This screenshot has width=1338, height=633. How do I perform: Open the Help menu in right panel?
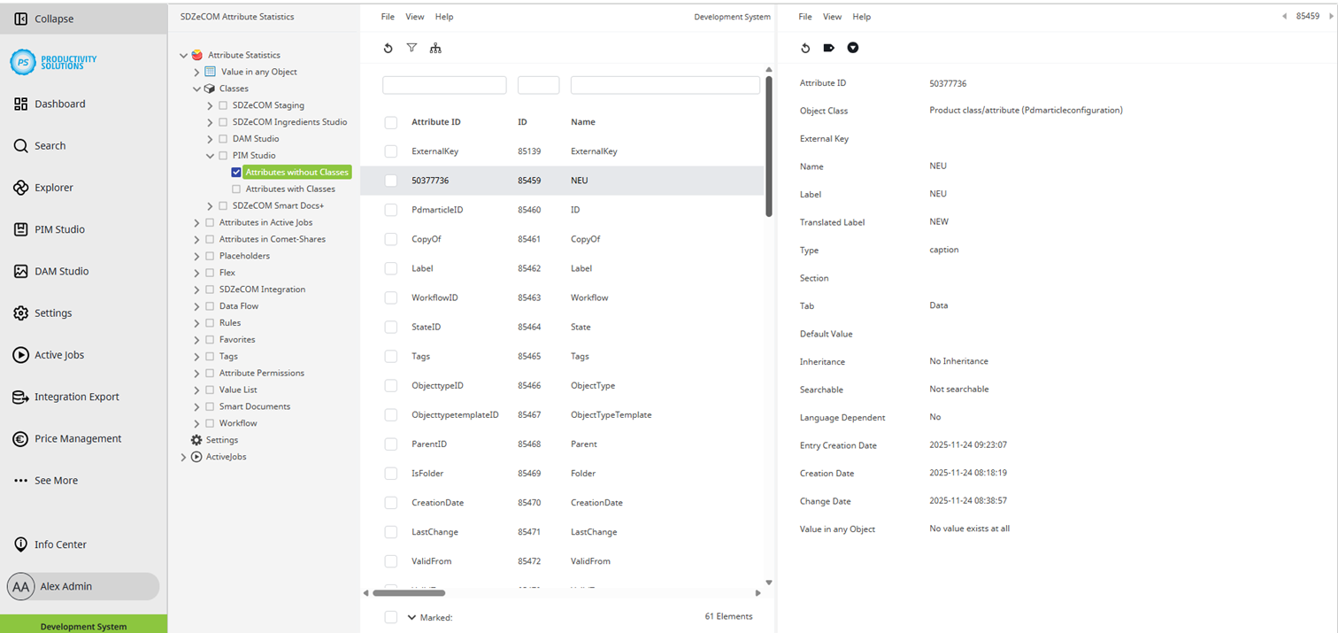click(x=861, y=16)
